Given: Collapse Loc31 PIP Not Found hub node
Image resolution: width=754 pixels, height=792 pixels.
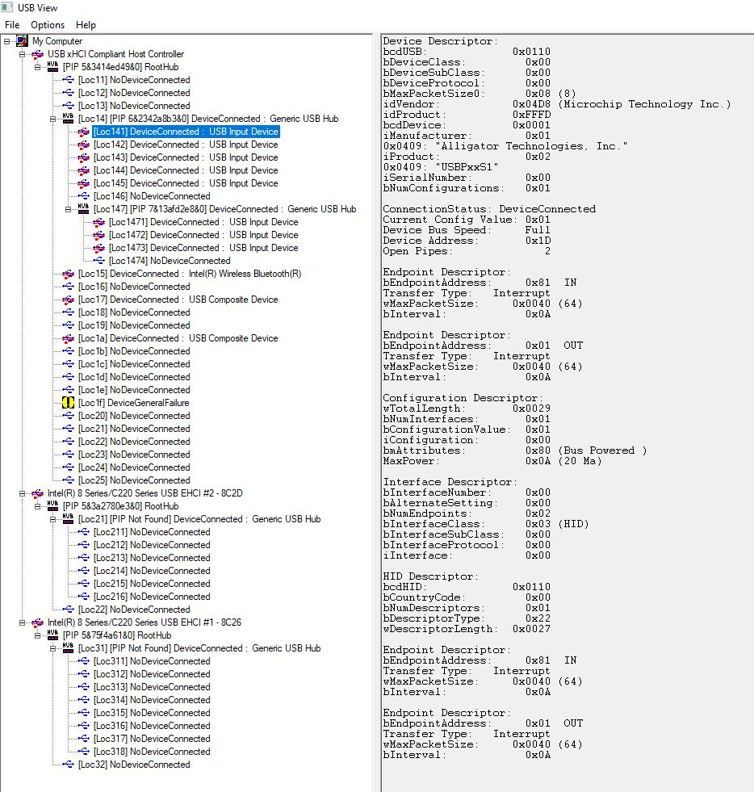Looking at the screenshot, I should [52, 648].
